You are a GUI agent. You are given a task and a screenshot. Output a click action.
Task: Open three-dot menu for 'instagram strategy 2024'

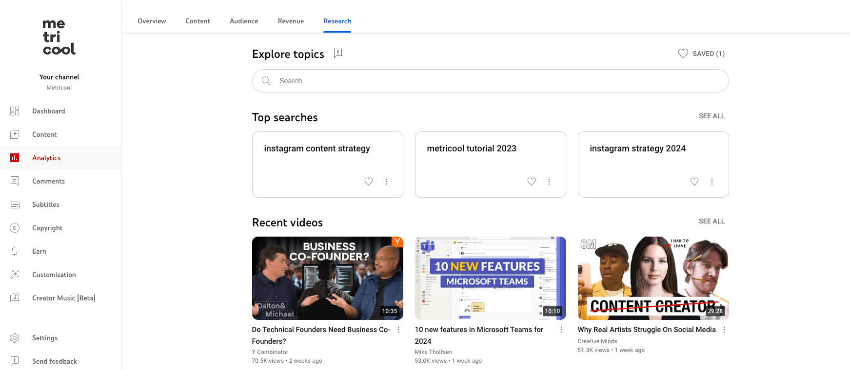(712, 182)
